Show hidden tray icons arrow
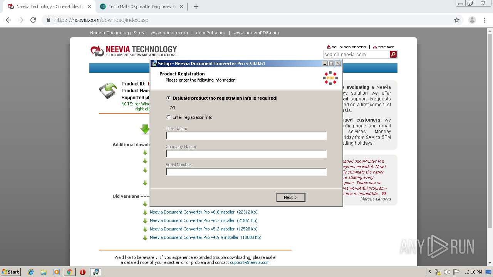 point(430,272)
